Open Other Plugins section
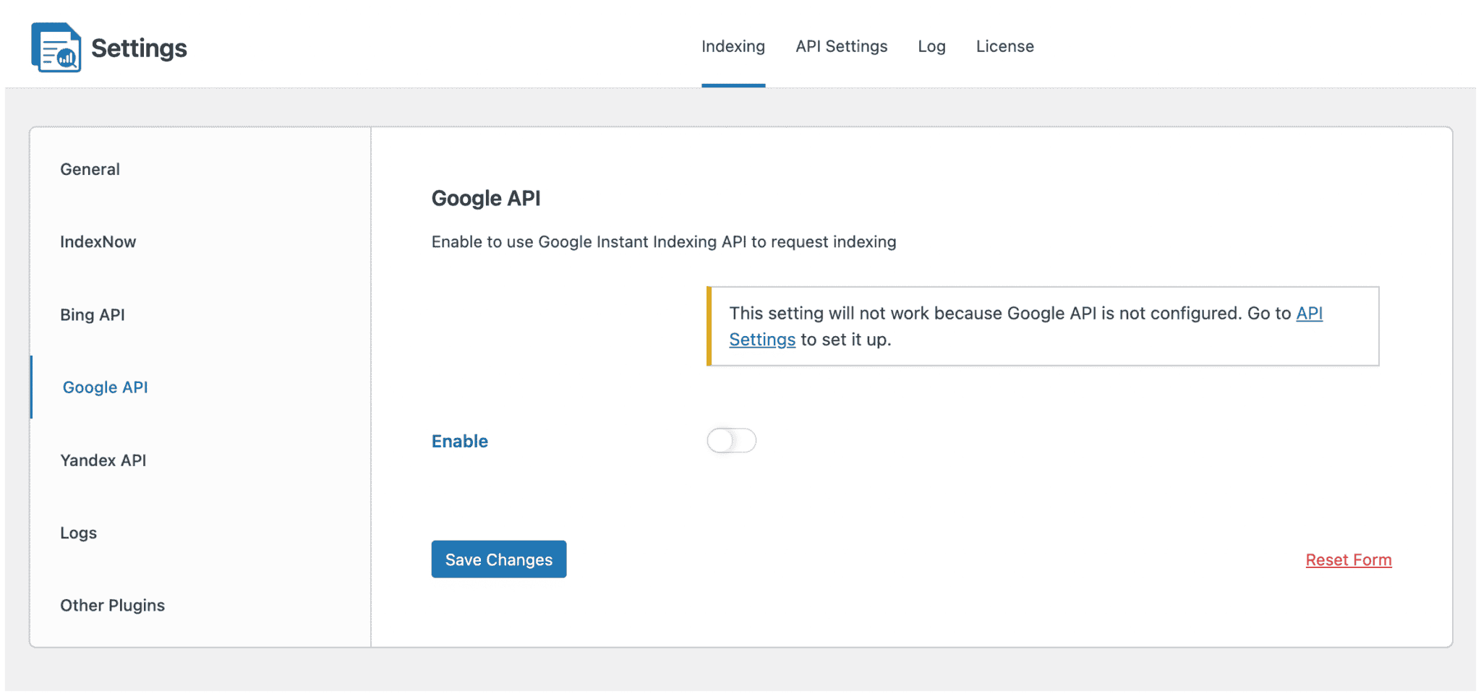 click(112, 606)
